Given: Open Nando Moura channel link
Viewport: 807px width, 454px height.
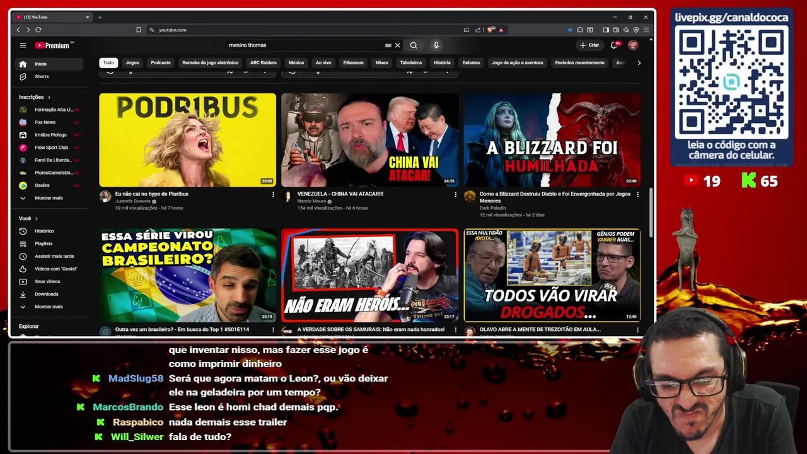Looking at the screenshot, I should tap(311, 201).
